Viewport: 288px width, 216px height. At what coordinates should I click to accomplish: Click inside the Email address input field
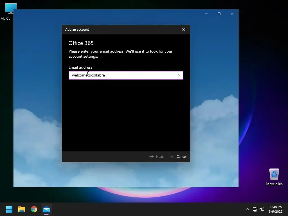[x=126, y=75]
